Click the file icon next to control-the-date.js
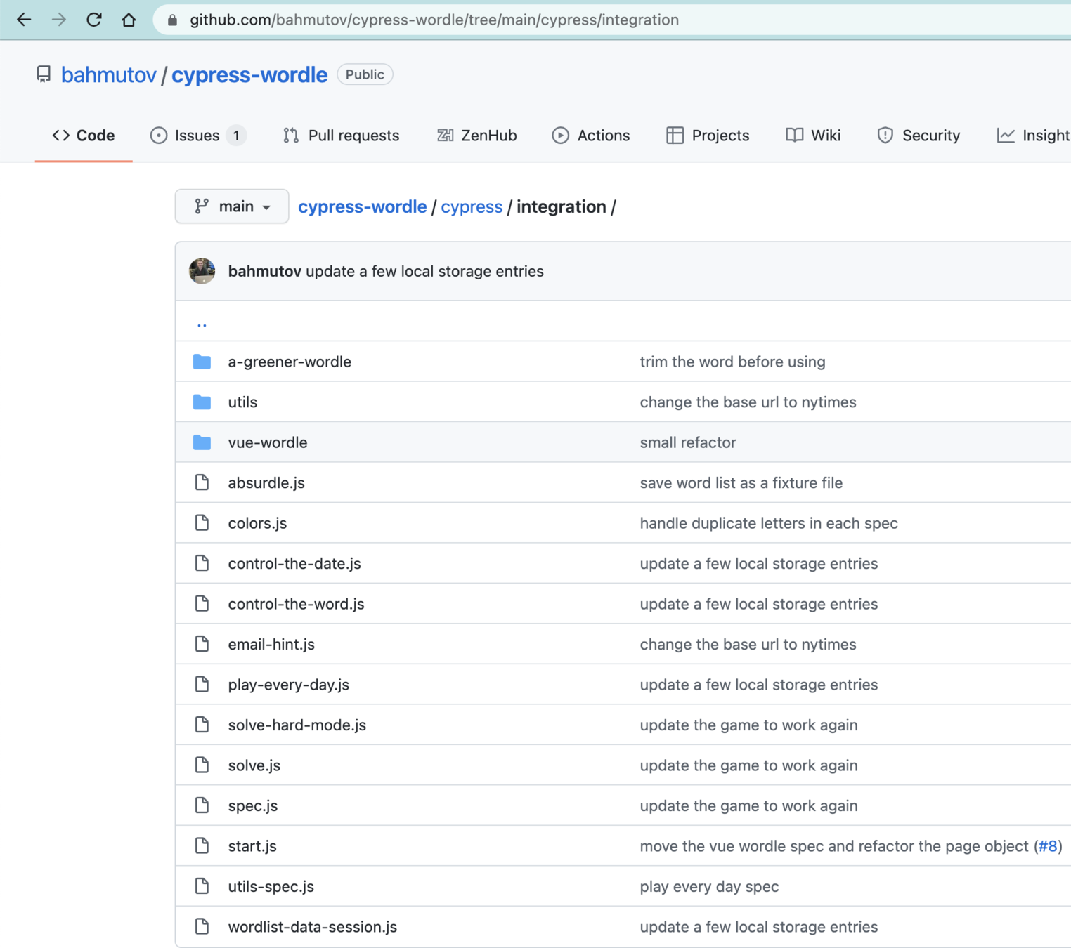The height and width of the screenshot is (948, 1071). (202, 563)
